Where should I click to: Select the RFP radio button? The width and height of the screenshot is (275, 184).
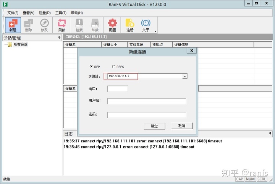(x=91, y=67)
